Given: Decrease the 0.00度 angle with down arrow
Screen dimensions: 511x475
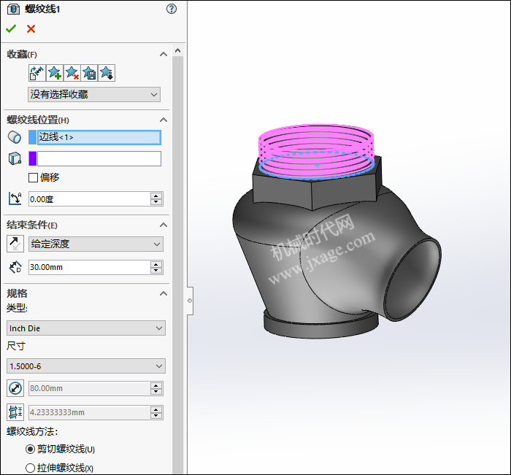Looking at the screenshot, I should coord(156,202).
